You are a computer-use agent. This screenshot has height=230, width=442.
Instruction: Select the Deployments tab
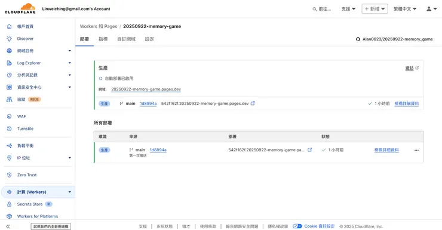pyautogui.click(x=84, y=39)
